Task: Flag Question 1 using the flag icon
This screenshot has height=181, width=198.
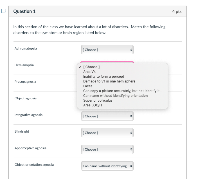Action: [x=3, y=12]
